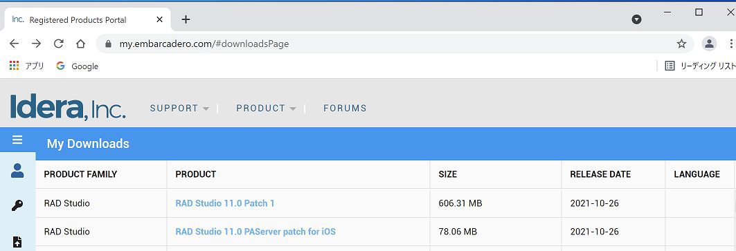This screenshot has width=736, height=251.
Task: Select release date of PAServer patch row
Action: (594, 232)
